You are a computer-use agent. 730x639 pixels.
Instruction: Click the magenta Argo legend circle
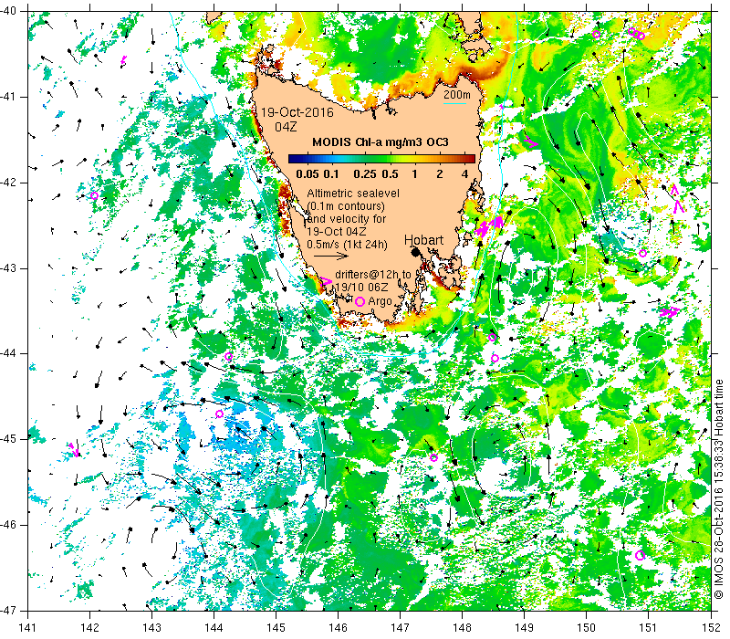click(x=360, y=301)
